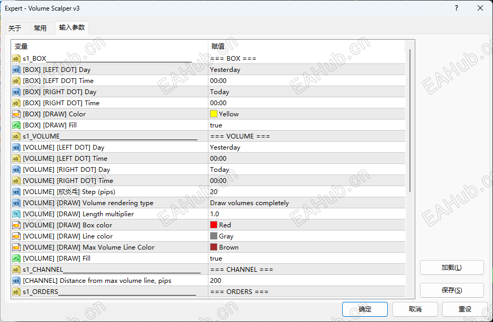The width and height of the screenshot is (493, 322).
Task: Select the '[VOLUME] [DRAW] Length multiplier' label
Action: (78, 214)
